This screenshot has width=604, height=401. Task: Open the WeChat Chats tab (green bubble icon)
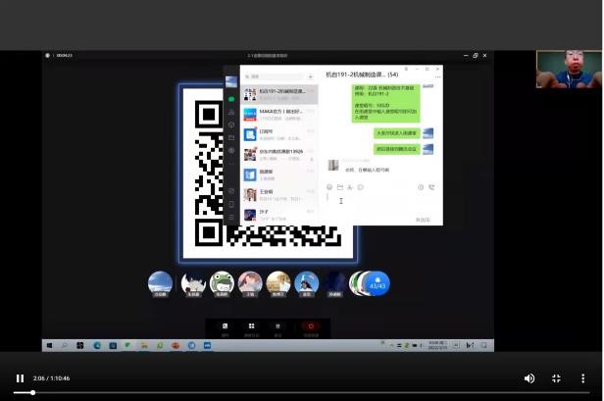tap(231, 99)
